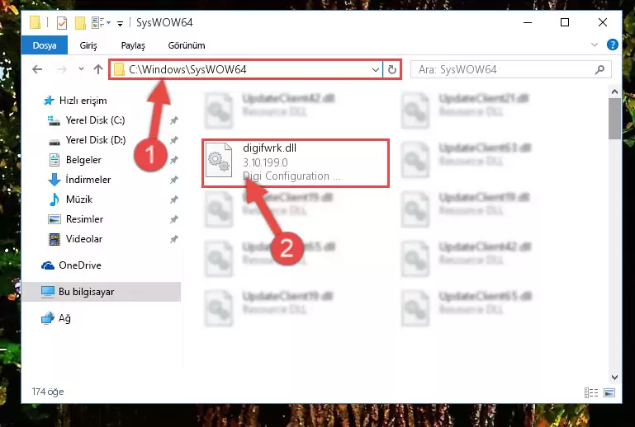
Task: Switch to details view icon
Action: (x=591, y=392)
